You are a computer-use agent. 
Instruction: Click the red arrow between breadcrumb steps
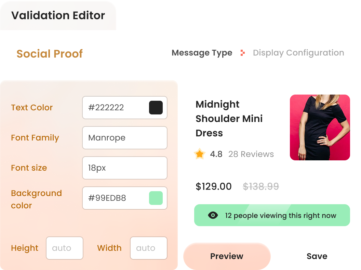click(242, 53)
